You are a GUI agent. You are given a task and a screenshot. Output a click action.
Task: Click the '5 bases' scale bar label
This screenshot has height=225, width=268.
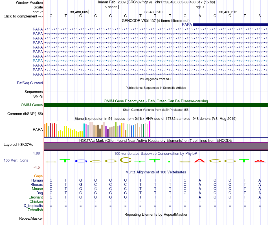click(x=111, y=7)
